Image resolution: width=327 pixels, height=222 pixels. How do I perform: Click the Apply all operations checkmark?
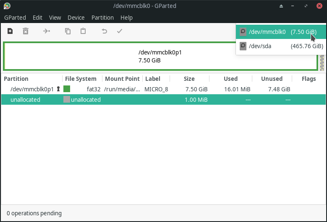point(120,31)
